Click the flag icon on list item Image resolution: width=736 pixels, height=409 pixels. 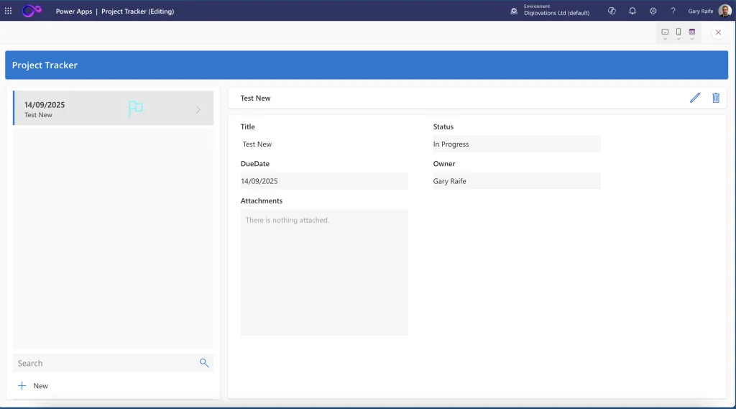tap(135, 109)
